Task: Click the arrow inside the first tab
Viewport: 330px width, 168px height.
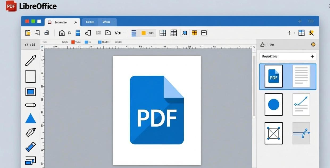Action: tap(76, 22)
